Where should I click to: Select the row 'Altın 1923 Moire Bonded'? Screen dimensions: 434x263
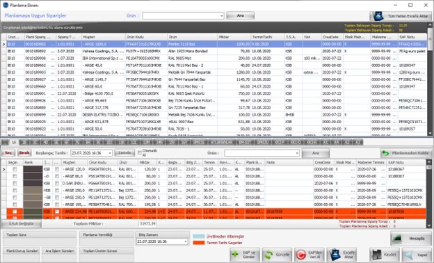point(216,51)
